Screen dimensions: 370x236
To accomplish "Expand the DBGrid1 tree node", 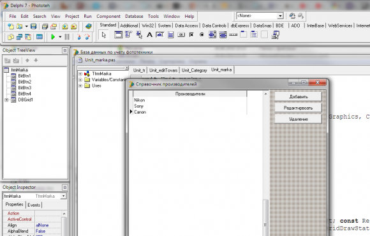I will coord(6,100).
